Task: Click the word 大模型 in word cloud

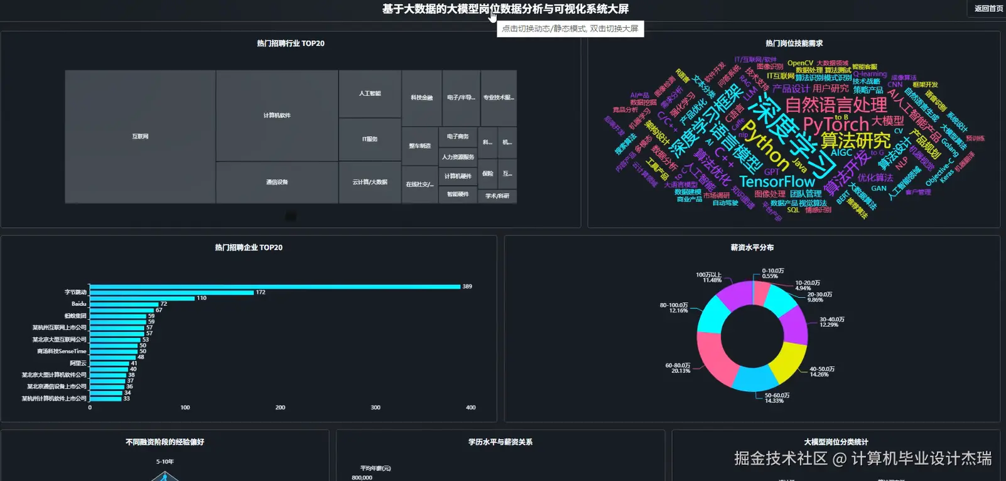Action: pyautogui.click(x=887, y=121)
